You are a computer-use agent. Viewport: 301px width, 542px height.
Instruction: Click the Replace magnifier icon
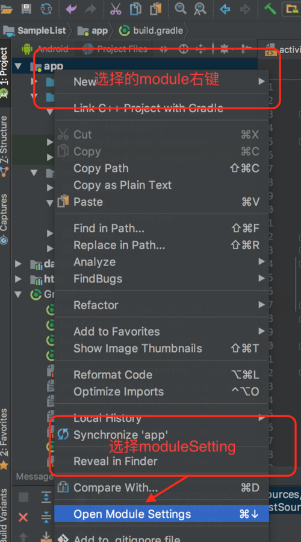pos(200,8)
